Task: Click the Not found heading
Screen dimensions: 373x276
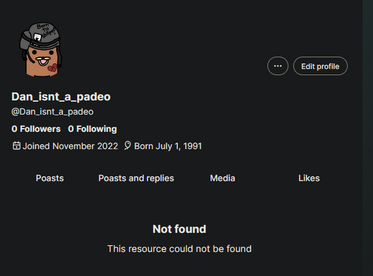Action: tap(179, 229)
